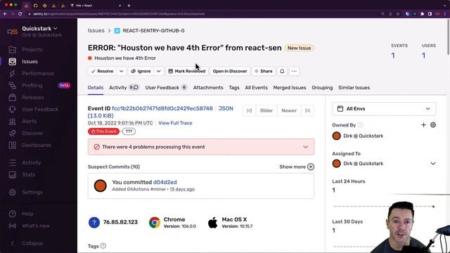The height and width of the screenshot is (253, 450).
Task: Open the three-dot more actions menu
Action: pos(294,71)
